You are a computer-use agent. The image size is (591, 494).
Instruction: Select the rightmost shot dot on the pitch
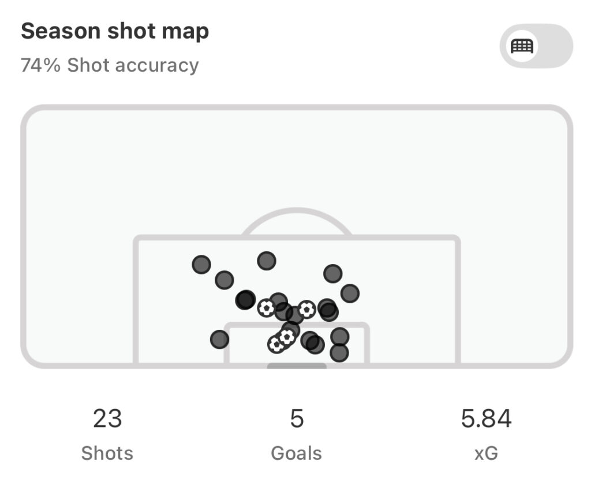pos(350,294)
